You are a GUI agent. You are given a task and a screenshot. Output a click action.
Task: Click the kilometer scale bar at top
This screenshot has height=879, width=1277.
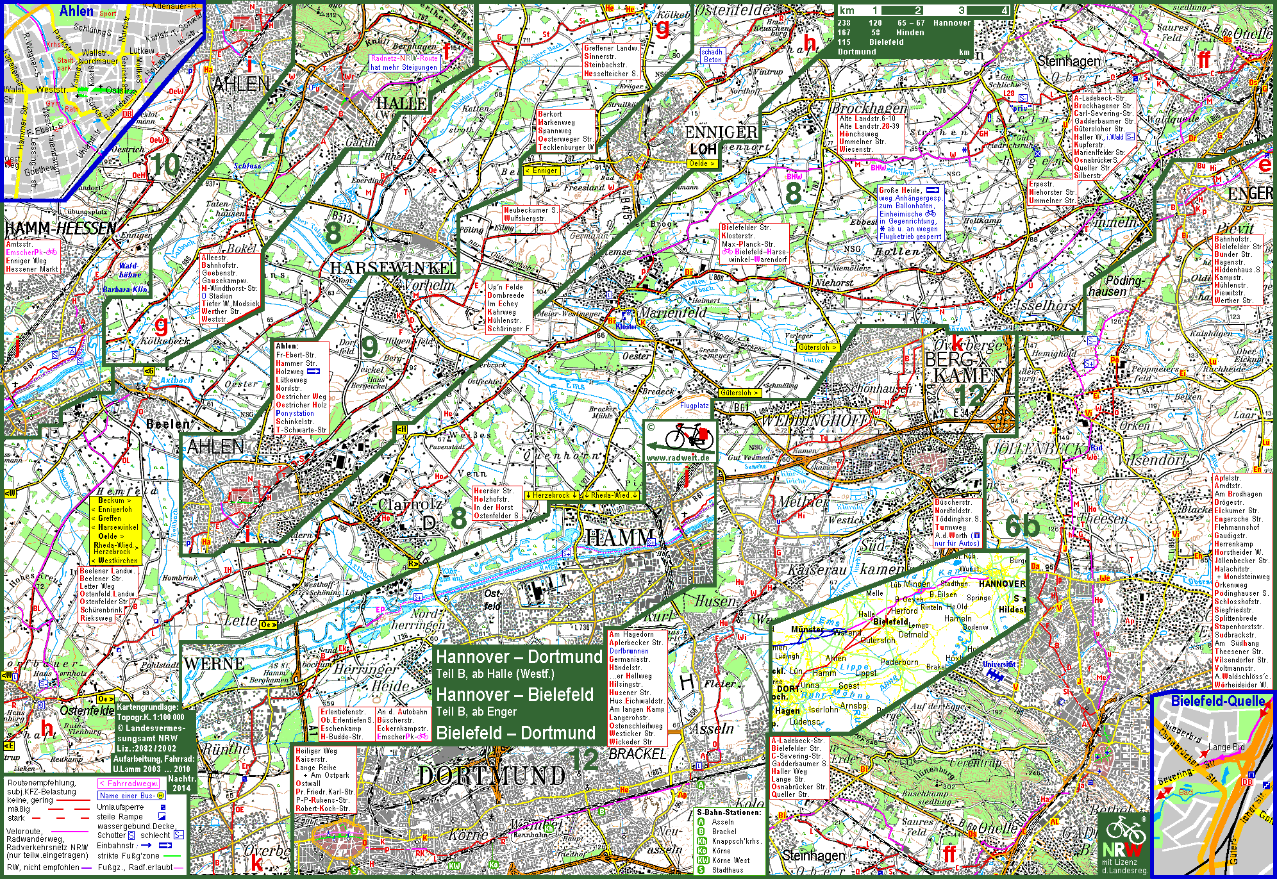point(924,10)
